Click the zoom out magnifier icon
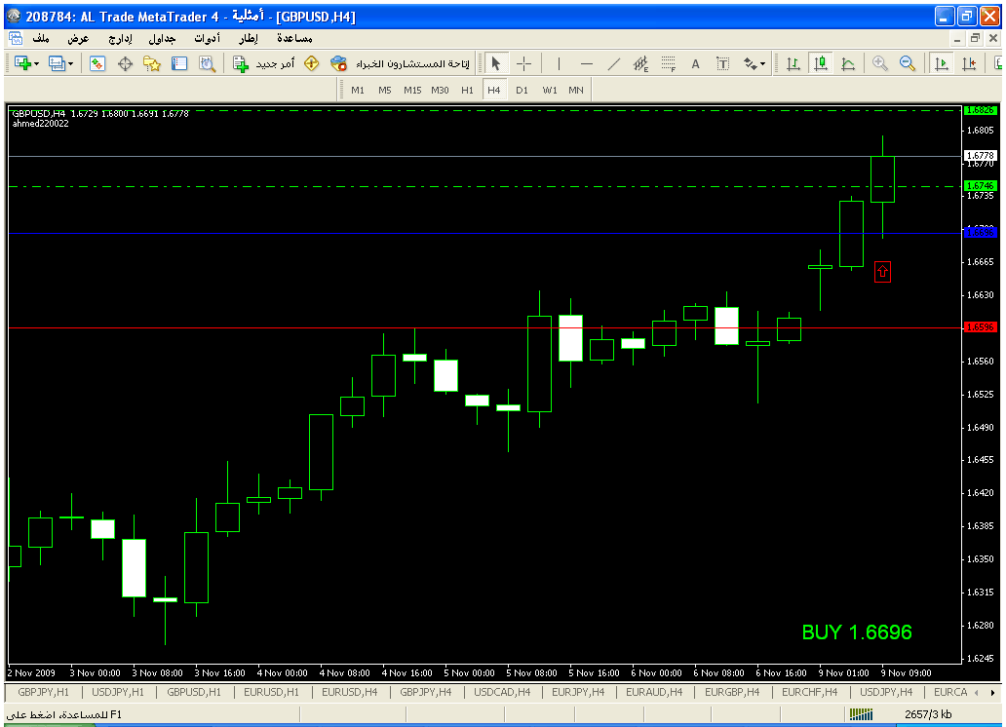This screenshot has height=727, width=1006. [907, 63]
